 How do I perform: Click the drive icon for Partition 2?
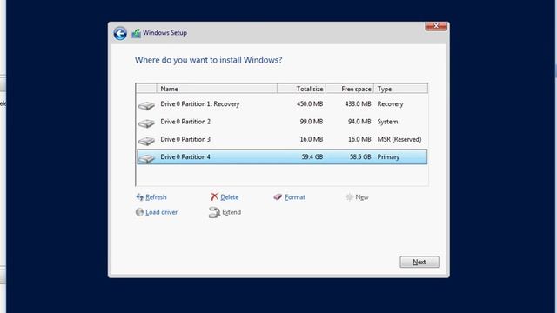pos(146,123)
